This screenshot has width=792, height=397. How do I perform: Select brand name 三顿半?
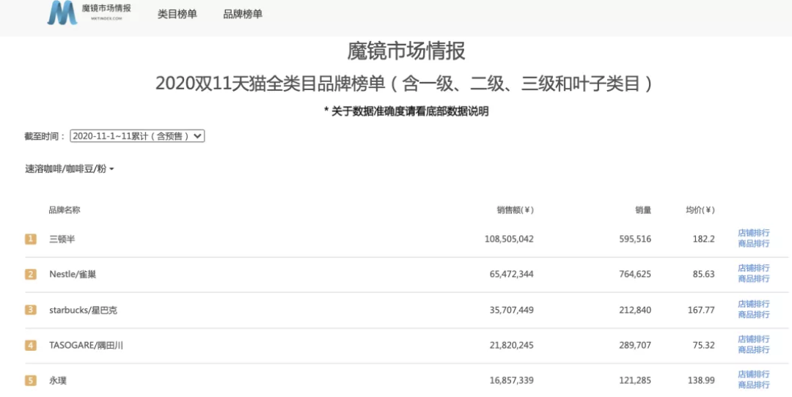(62, 239)
